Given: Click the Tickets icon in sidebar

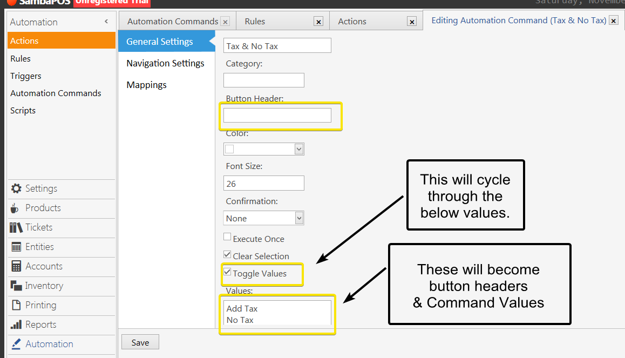Looking at the screenshot, I should 16,227.
